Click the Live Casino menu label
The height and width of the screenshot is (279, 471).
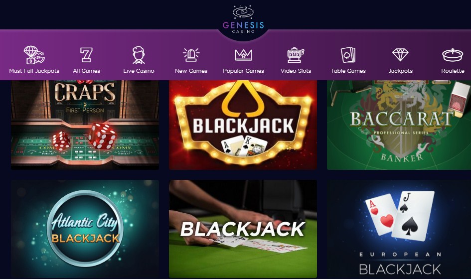pos(139,71)
